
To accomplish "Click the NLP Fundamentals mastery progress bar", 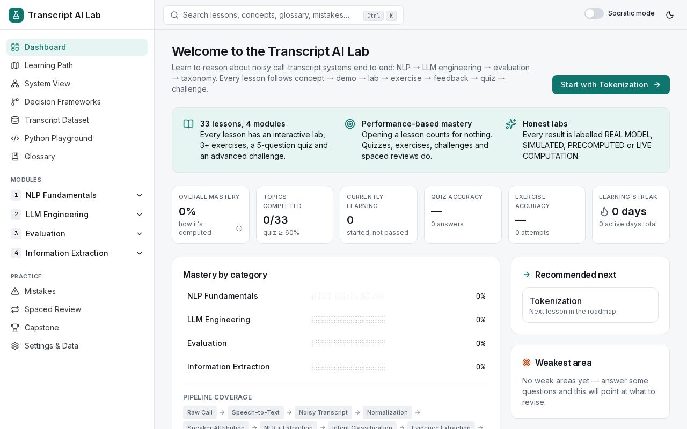I will (349, 296).
